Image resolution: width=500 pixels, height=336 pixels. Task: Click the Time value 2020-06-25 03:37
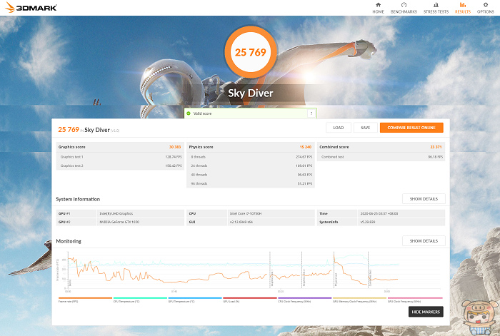(x=379, y=213)
